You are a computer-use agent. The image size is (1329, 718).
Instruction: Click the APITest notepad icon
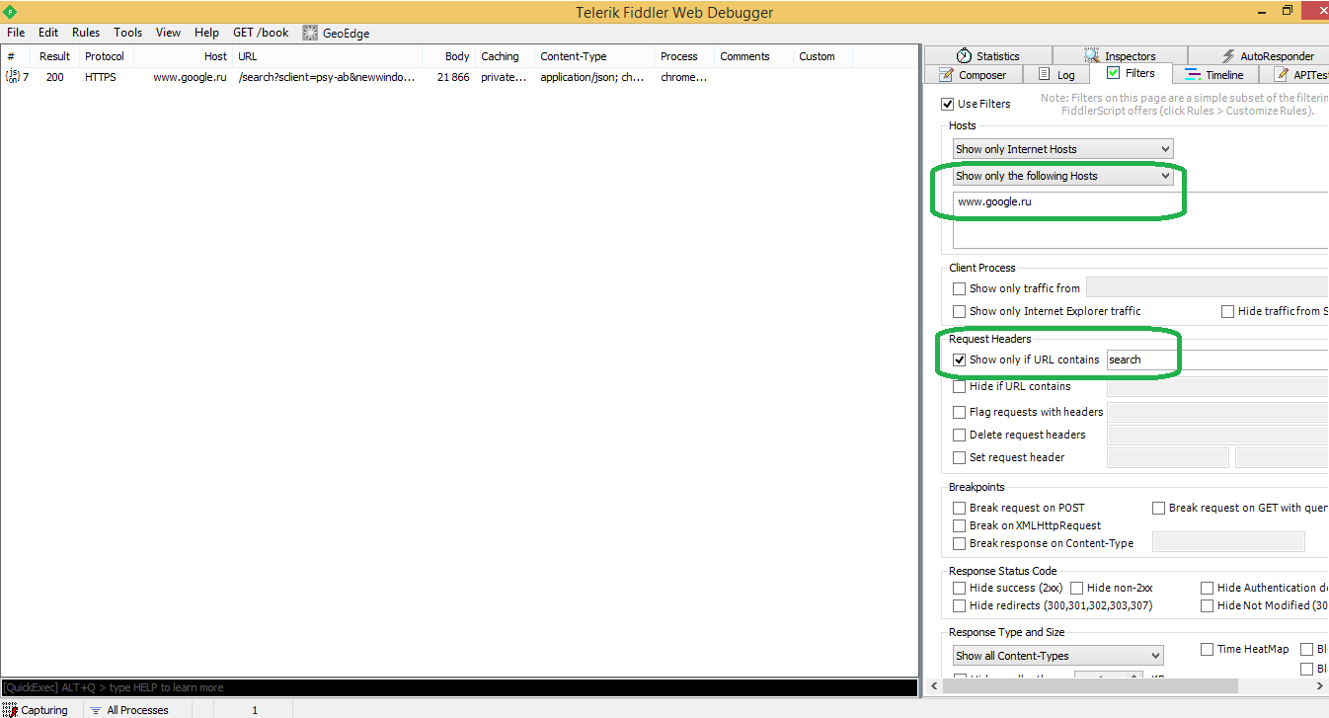(x=1282, y=74)
